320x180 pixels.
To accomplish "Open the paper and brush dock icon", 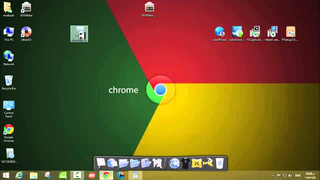I will (157, 163).
